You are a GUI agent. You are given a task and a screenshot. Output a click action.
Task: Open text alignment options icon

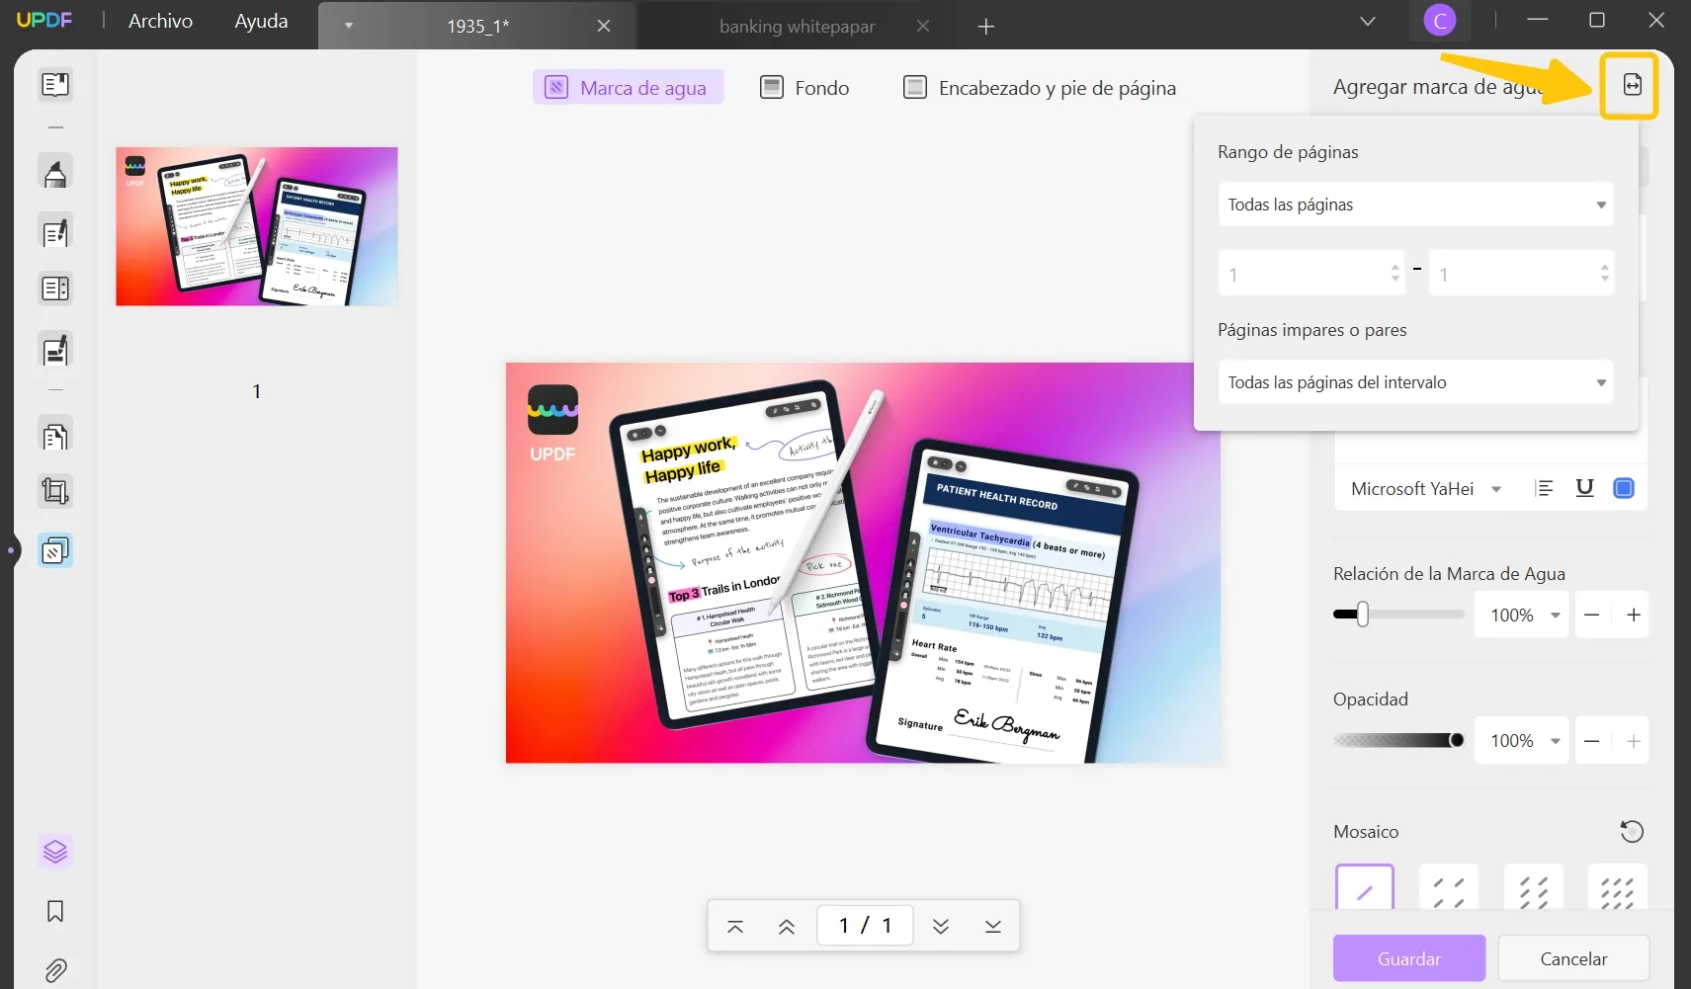pyautogui.click(x=1544, y=488)
